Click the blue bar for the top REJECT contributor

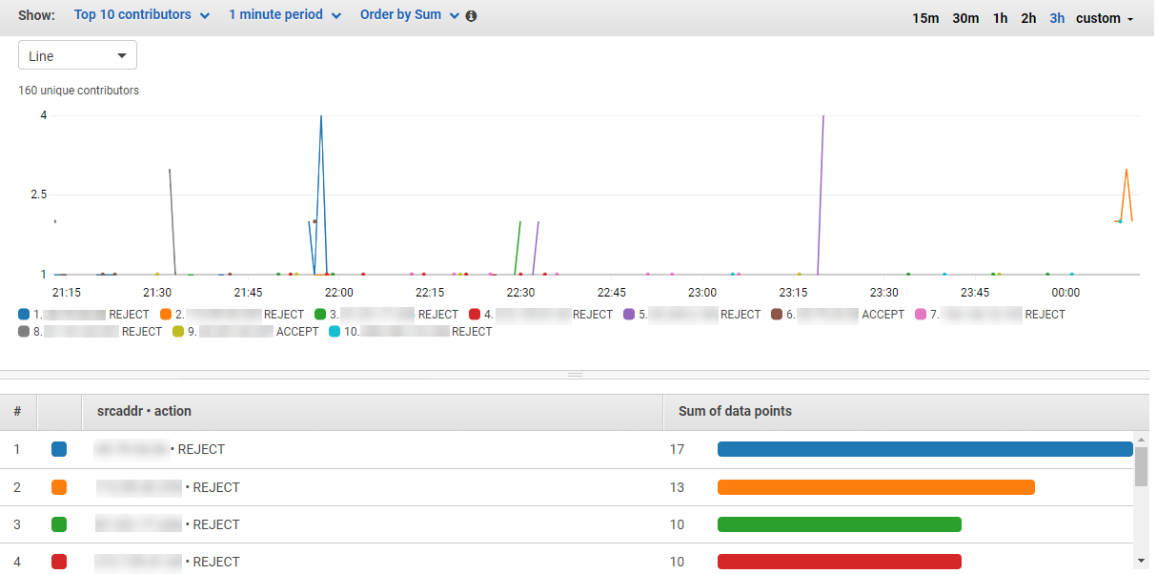click(x=923, y=448)
